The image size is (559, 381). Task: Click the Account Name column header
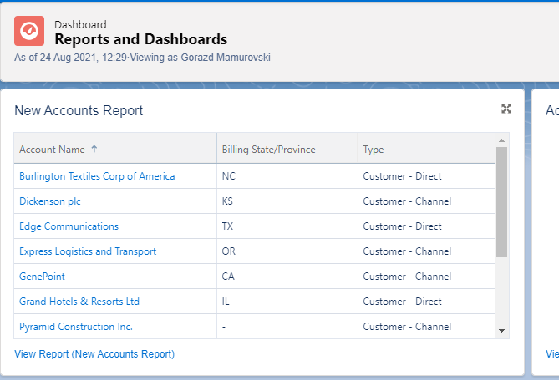(x=52, y=150)
